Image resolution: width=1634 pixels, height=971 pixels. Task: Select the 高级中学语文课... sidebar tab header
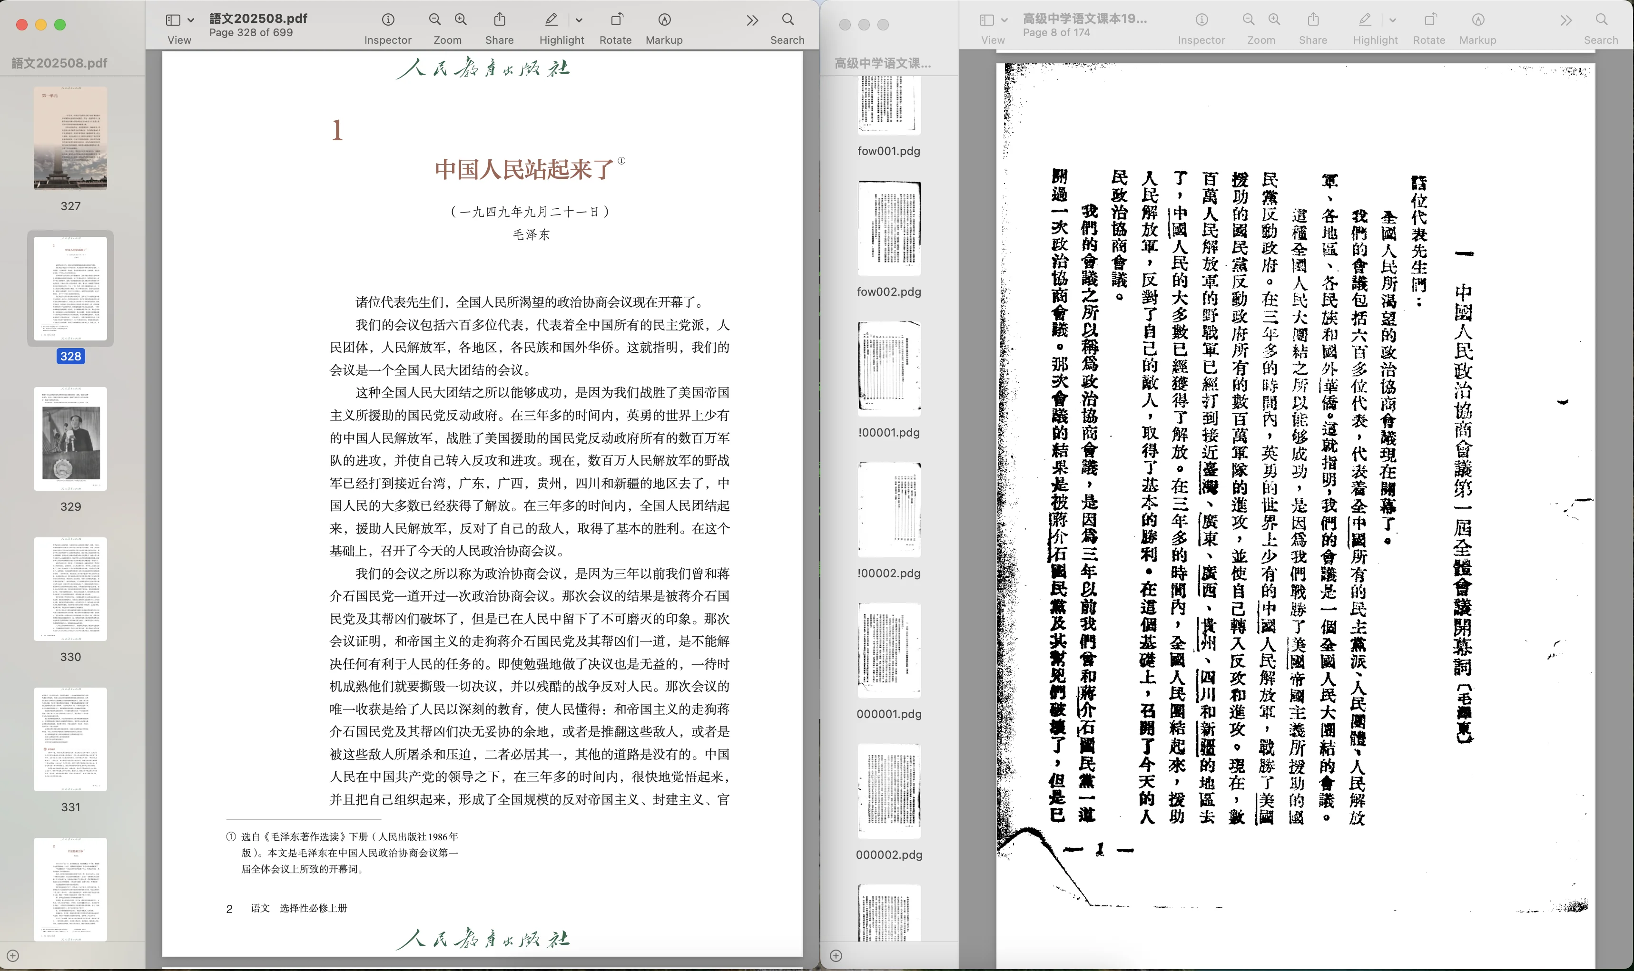click(883, 62)
